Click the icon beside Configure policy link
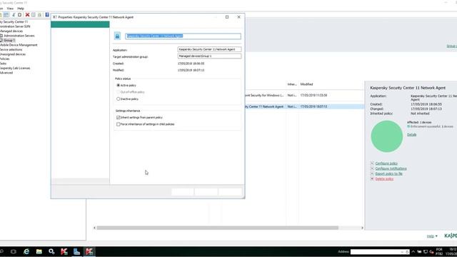Viewport: 457px width, 257px height. click(372, 163)
